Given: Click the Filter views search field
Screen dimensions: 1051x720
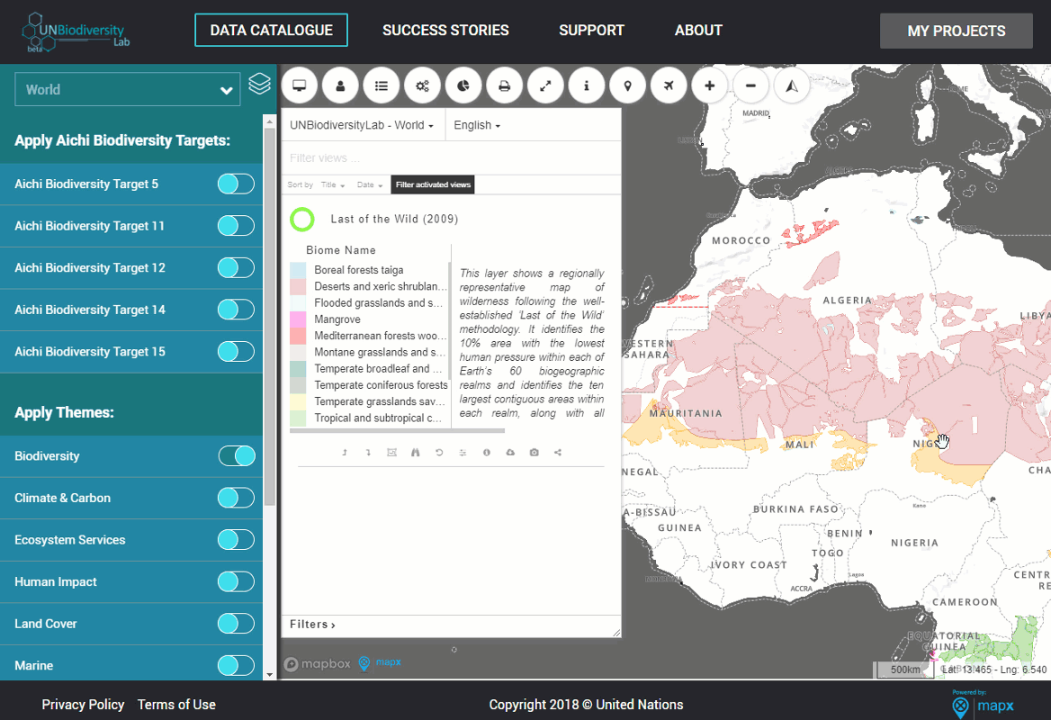Looking at the screenshot, I should click(x=451, y=158).
